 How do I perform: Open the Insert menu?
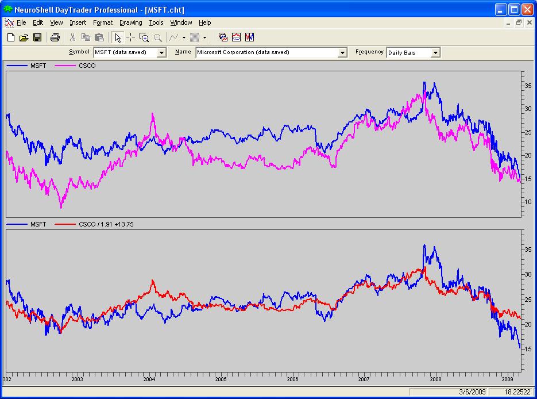point(78,22)
